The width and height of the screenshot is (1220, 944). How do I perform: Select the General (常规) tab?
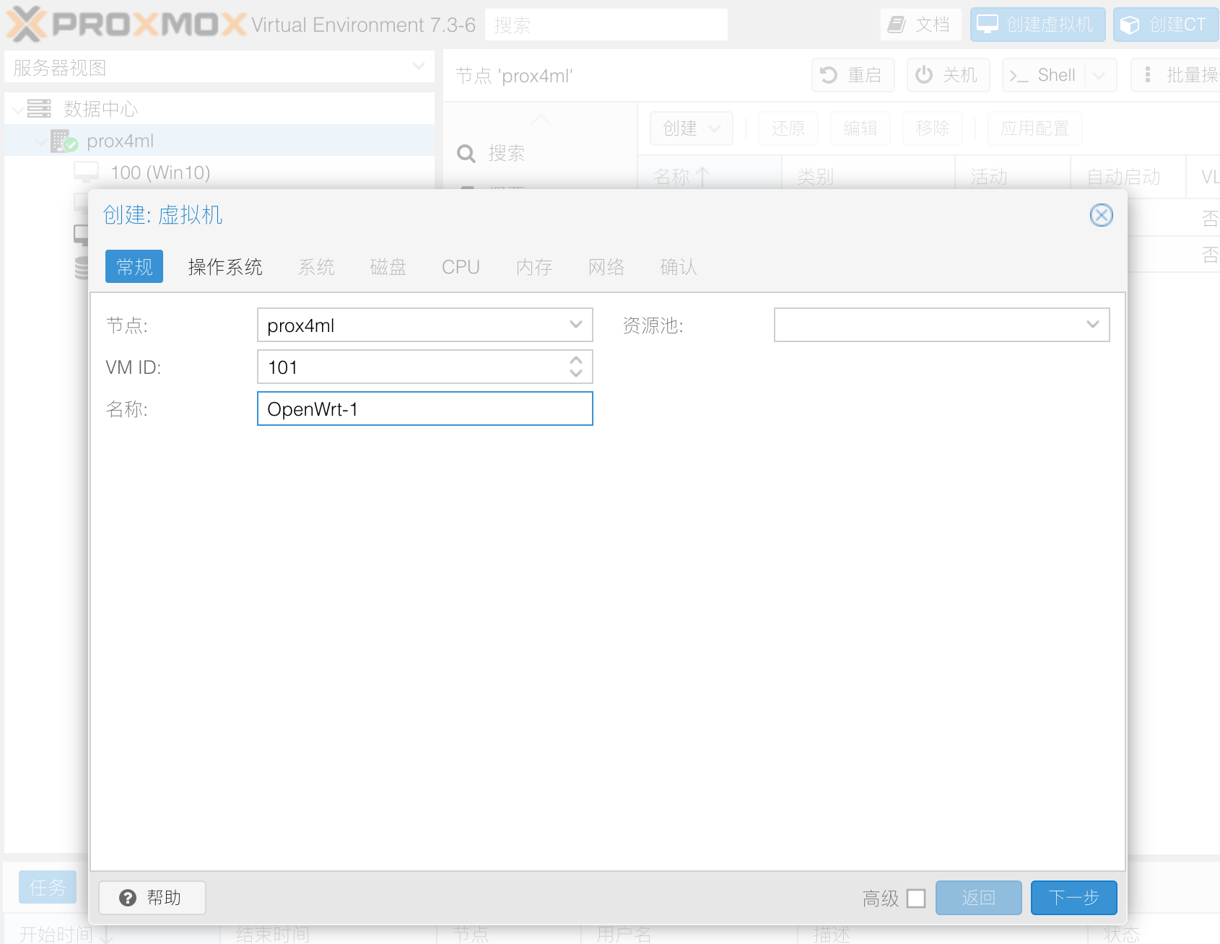click(x=134, y=267)
